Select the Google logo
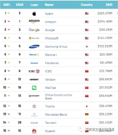Screen dimensions: 118x135 click(x=34, y=30)
